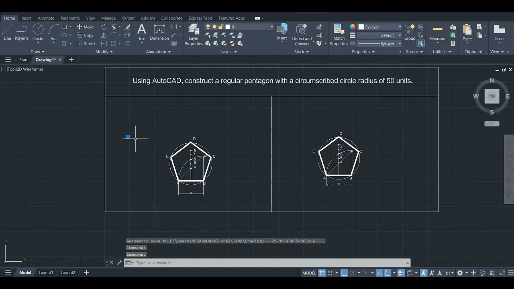The height and width of the screenshot is (289, 514).
Task: Expand the Layers panel
Action: 229,52
